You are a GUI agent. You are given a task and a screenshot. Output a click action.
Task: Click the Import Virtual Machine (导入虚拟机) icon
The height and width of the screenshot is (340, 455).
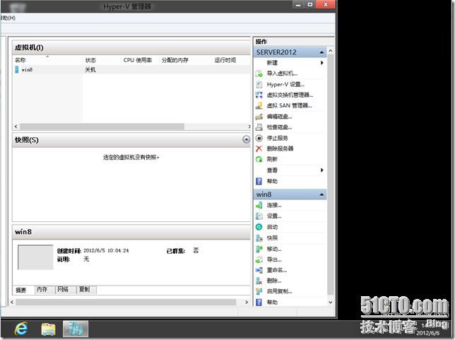(259, 74)
